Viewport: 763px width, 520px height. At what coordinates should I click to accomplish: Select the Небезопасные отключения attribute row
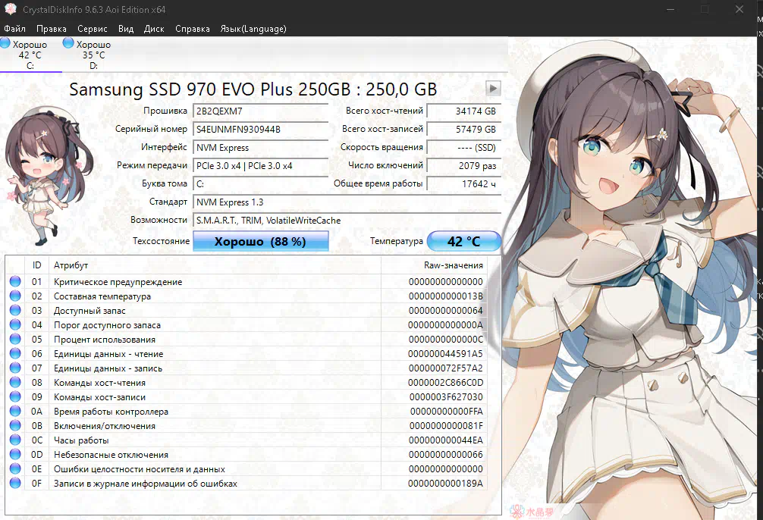pos(246,454)
